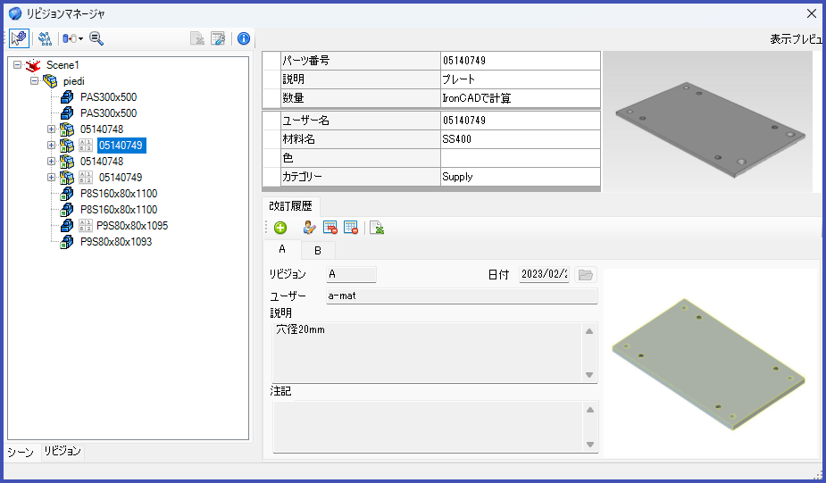This screenshot has width=826, height=483.
Task: Add a new revision with green plus
Action: point(280,228)
